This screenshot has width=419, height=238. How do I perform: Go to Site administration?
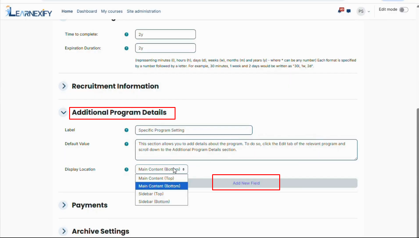[144, 11]
